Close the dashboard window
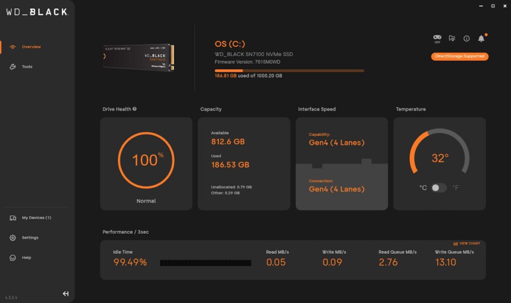This screenshot has width=511, height=303. (x=505, y=6)
